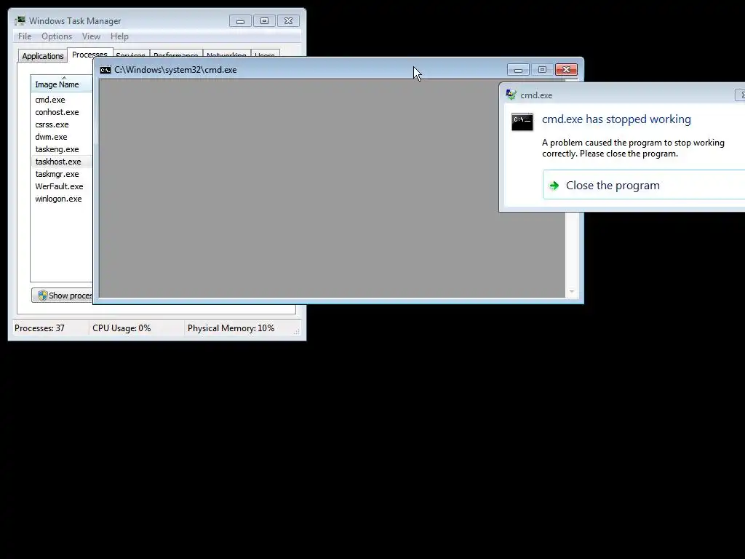Viewport: 745px width, 559px height.
Task: Click the error dialog title bar icon
Action: (511, 95)
